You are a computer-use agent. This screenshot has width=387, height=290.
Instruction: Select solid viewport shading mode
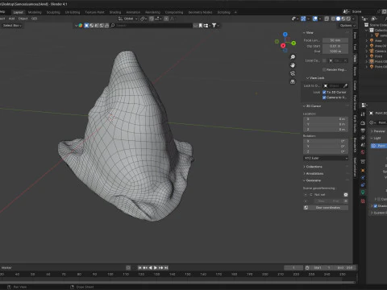point(338,19)
